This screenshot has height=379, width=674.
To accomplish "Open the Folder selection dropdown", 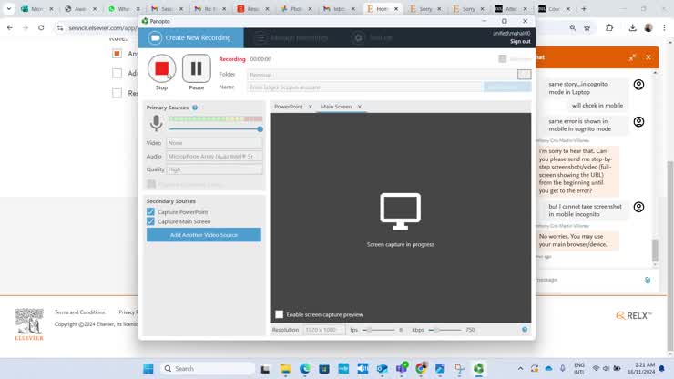I will (382, 75).
